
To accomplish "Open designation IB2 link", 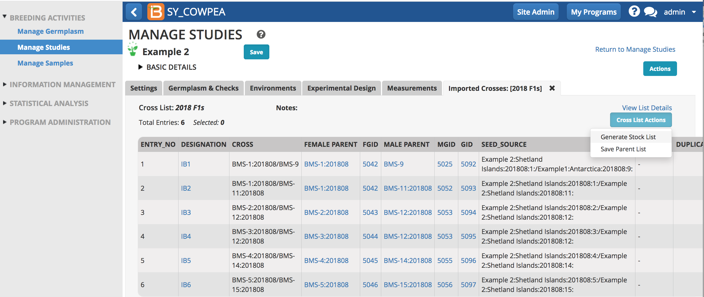I will 186,188.
